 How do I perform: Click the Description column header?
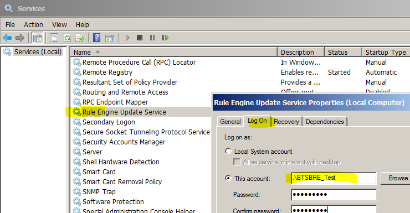(301, 52)
